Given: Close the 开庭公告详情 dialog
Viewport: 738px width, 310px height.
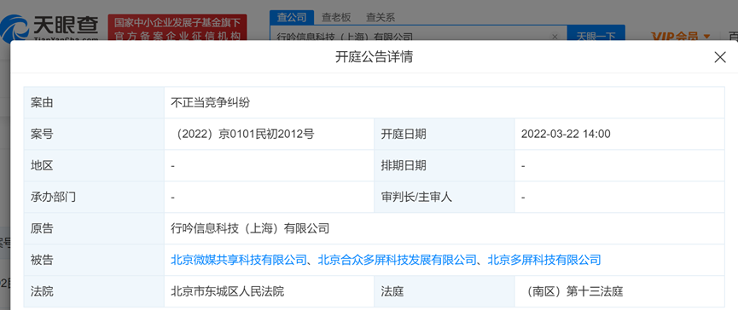Looking at the screenshot, I should [x=719, y=57].
